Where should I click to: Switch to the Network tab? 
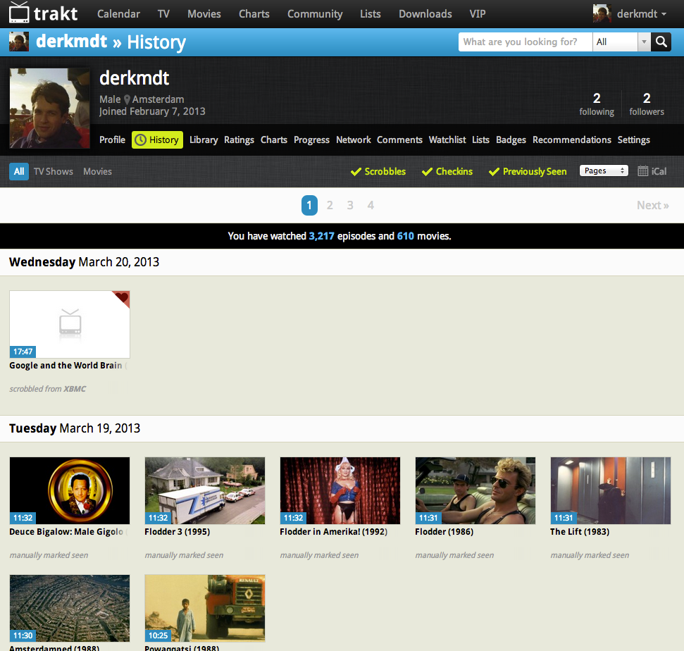pos(354,139)
